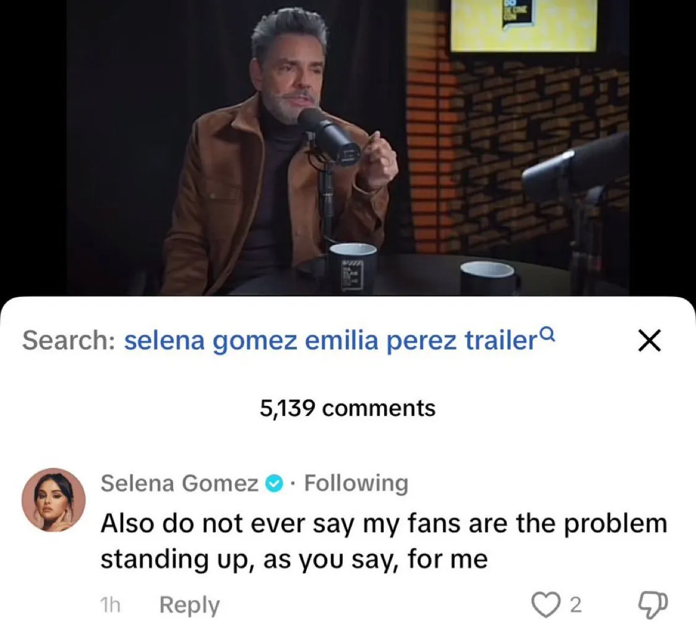Expand the 5,139 comments section
The height and width of the screenshot is (638, 696).
tap(348, 407)
